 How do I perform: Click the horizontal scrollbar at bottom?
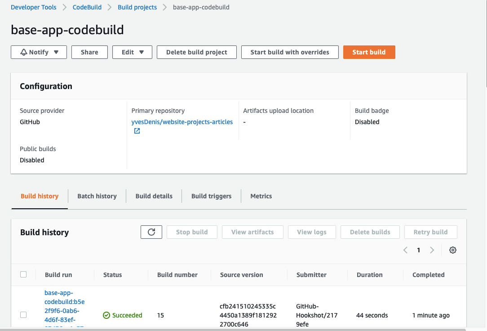pos(233,330)
